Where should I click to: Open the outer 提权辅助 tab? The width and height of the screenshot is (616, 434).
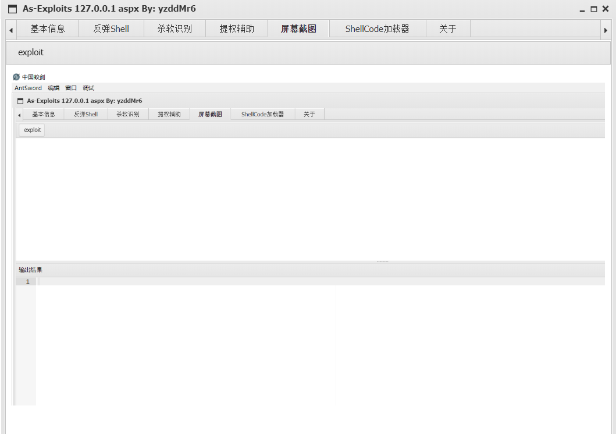tap(237, 29)
